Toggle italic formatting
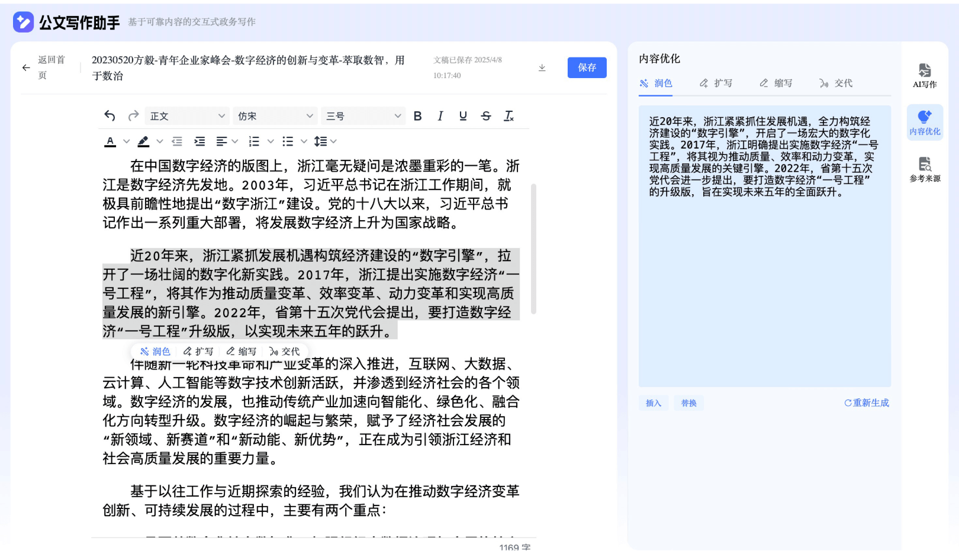Viewport: 959px width, 554px height. tap(440, 116)
